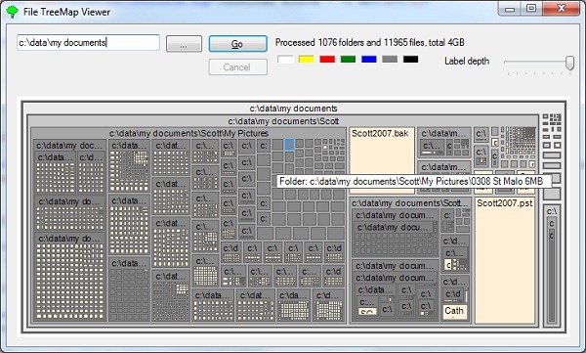This screenshot has height=353, width=586.
Task: Click the green tree application icon
Action: click(12, 12)
